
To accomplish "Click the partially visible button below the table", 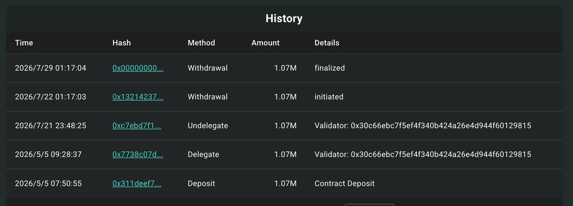I will pyautogui.click(x=370, y=205).
